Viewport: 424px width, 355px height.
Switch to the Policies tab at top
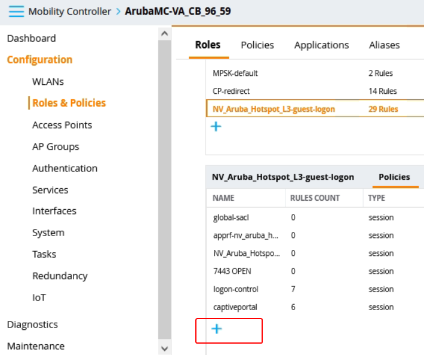(x=257, y=45)
